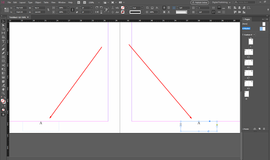Screen dimensions: 270x160
Task: Expand the Digital Publishing workspace dropdown
Action: (x=230, y=3)
